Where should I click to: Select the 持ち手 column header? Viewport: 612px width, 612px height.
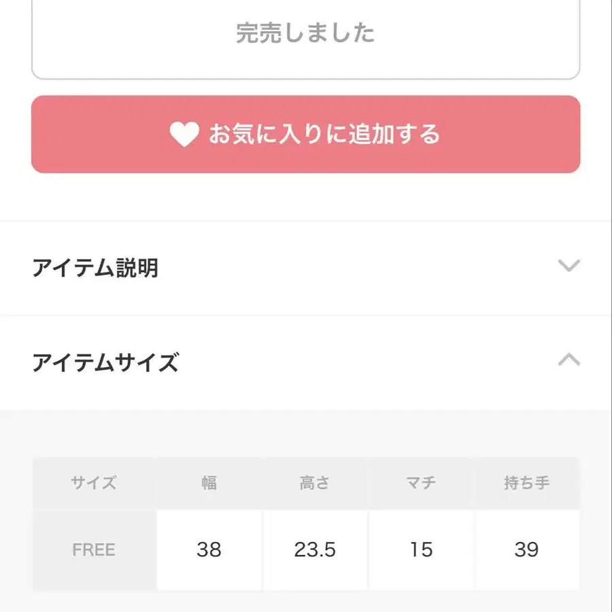[x=526, y=483]
